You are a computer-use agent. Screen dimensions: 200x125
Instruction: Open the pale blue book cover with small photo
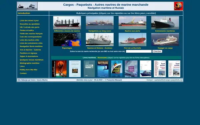75,69
